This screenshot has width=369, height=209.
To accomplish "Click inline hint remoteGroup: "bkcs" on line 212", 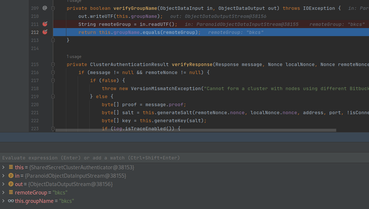I will tap(236, 32).
